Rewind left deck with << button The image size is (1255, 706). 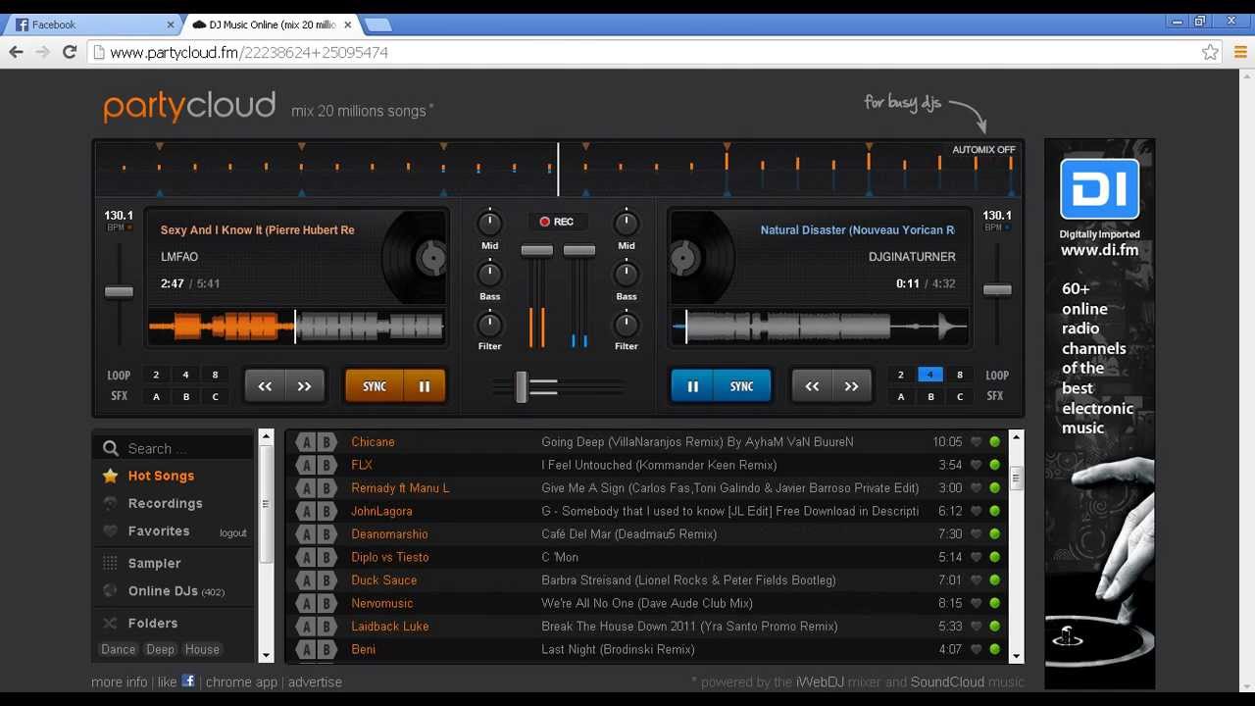coord(265,386)
